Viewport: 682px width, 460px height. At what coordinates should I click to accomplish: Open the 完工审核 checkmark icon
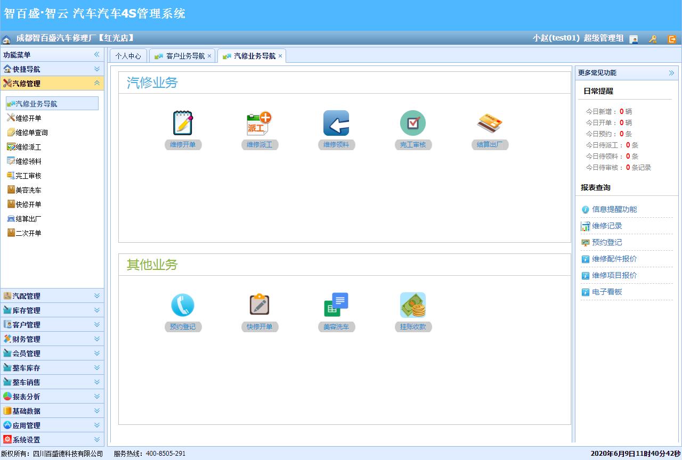pyautogui.click(x=413, y=123)
